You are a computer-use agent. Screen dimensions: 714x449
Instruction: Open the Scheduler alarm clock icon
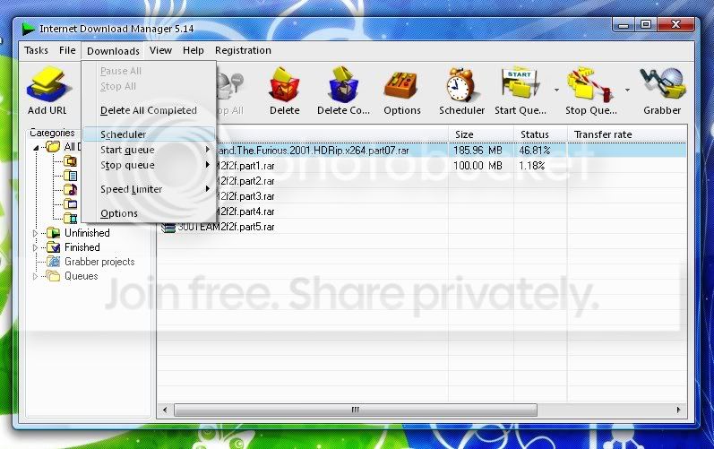461,85
